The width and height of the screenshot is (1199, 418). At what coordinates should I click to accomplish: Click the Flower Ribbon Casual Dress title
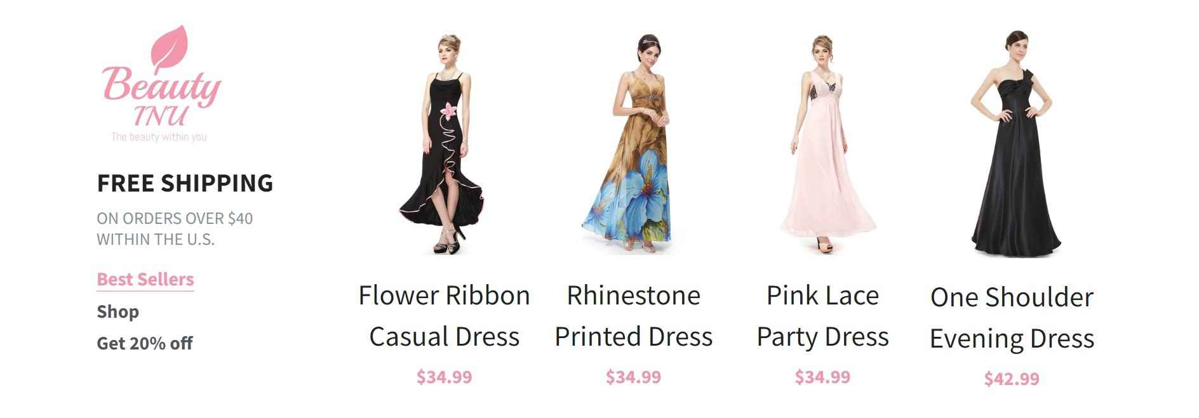[x=444, y=316]
